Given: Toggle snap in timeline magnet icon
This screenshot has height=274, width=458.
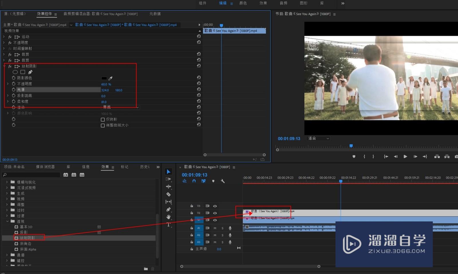Looking at the screenshot, I should click(194, 181).
